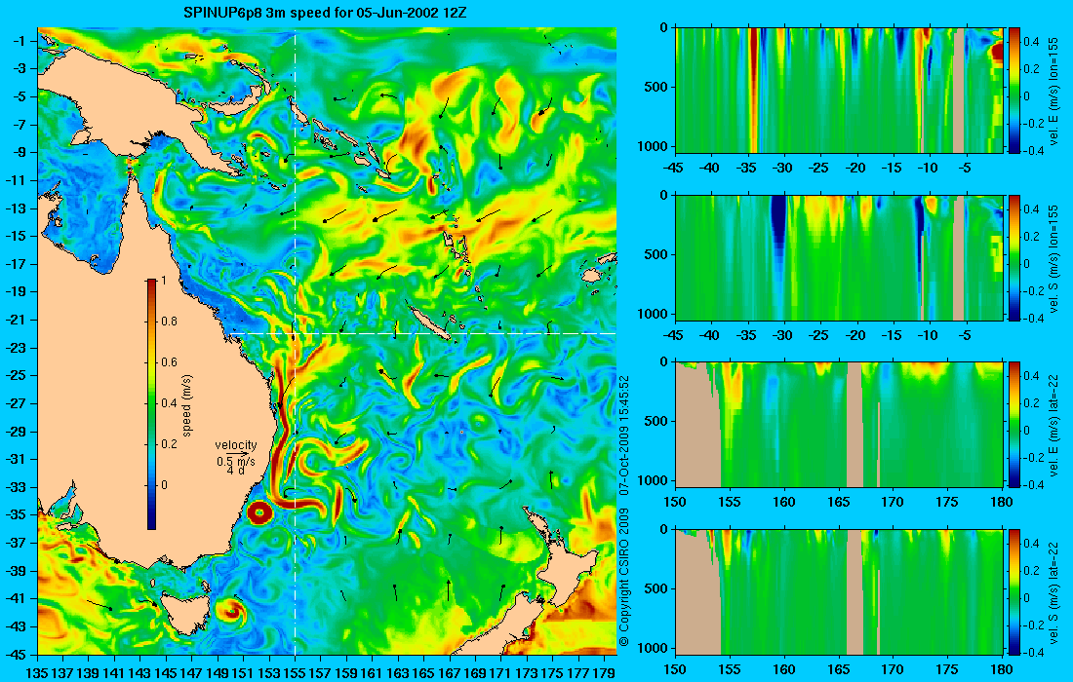Click the -21 latitude label on the map axis
Image resolution: width=1073 pixels, height=682 pixels.
click(x=19, y=320)
